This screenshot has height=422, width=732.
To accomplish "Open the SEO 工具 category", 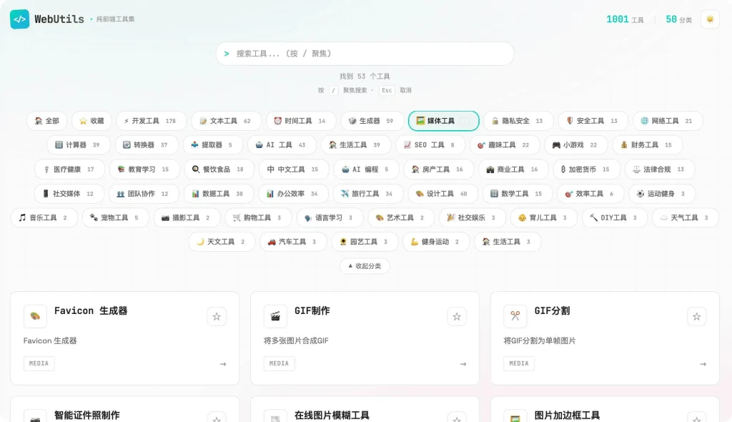I will (430, 145).
